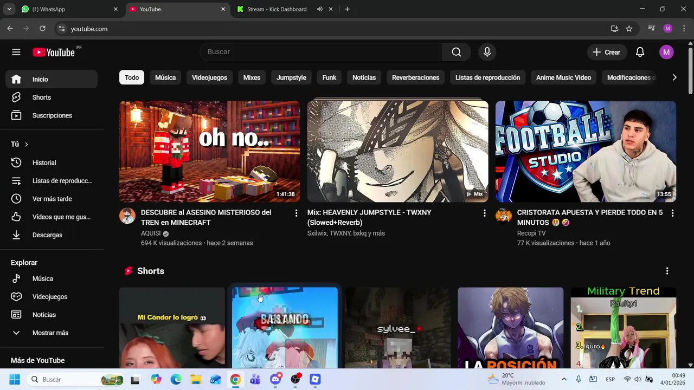The image size is (694, 390).
Task: Open the Shorts section options menu
Action: (x=667, y=271)
